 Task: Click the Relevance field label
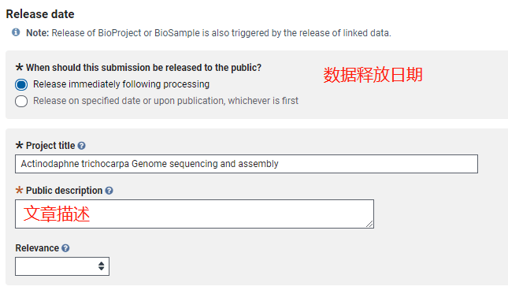[x=37, y=248]
